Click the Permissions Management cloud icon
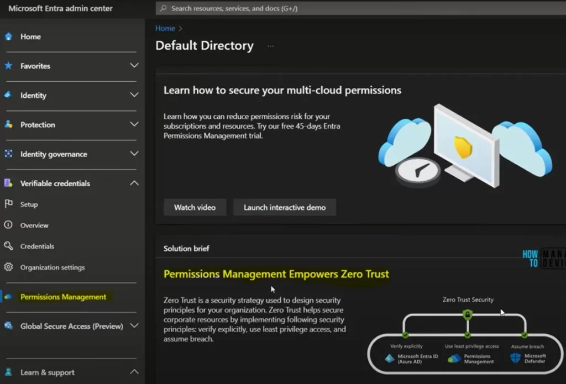Image resolution: width=566 pixels, height=384 pixels. (x=8, y=297)
